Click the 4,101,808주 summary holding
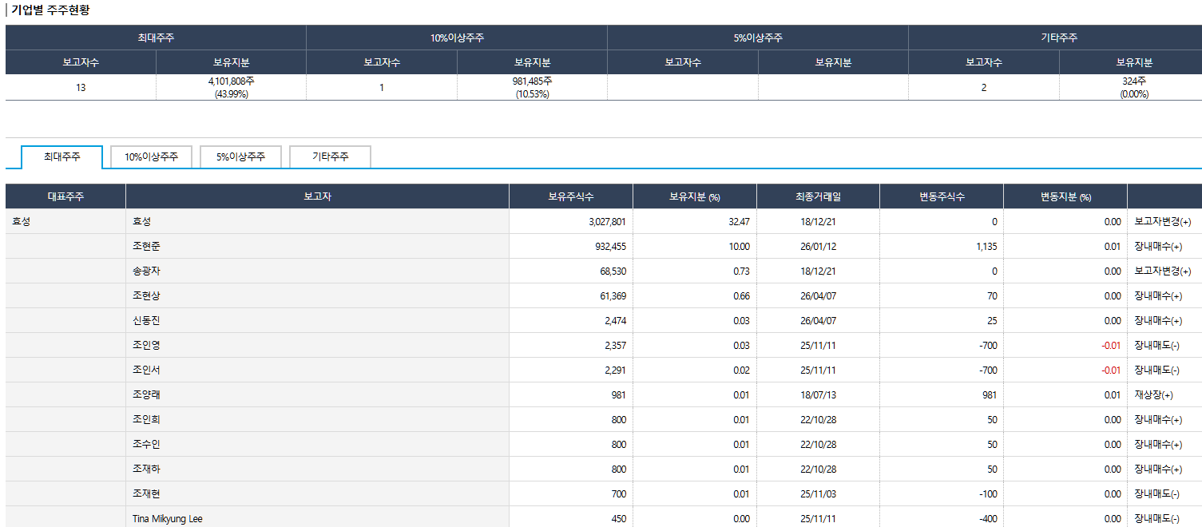Screen dimensions: 1202x527 point(231,81)
